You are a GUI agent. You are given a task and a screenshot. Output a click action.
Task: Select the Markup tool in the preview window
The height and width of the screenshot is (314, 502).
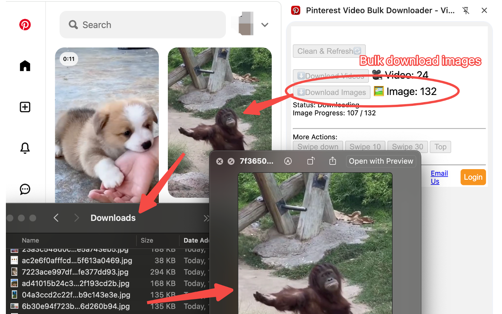point(288,161)
